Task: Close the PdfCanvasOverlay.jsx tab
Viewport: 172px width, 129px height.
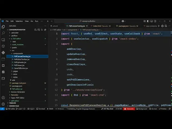Action: pyautogui.click(x=87, y=26)
